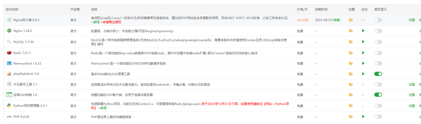
Task: Click the software name Redis 7.0.11
Action: pos(22,53)
